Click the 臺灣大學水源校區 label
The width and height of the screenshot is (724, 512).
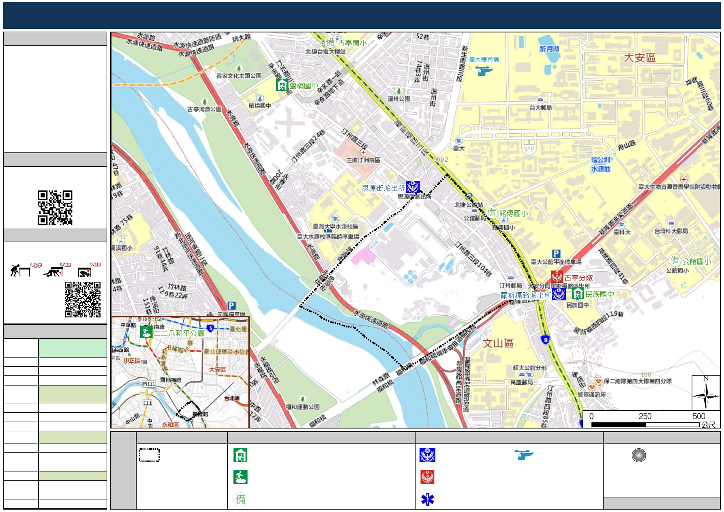(335, 226)
